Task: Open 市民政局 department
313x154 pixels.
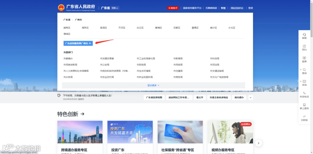Action: point(178,65)
